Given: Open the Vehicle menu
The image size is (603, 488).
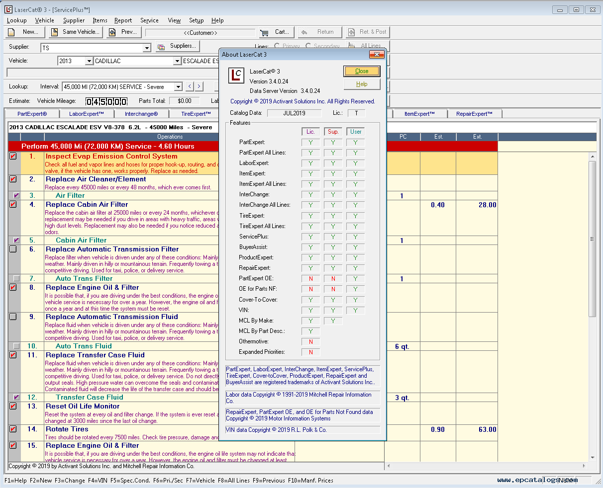Looking at the screenshot, I should pyautogui.click(x=45, y=20).
